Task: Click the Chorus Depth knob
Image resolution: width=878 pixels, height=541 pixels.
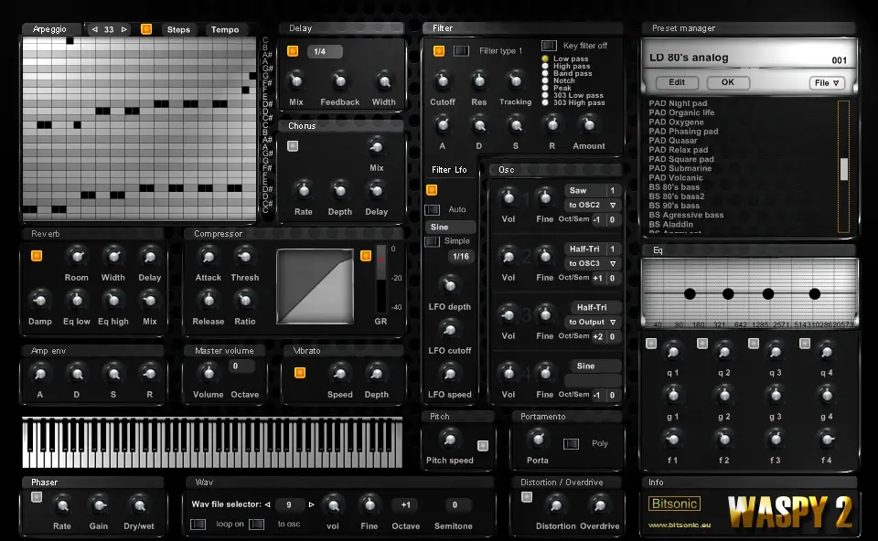Action: click(339, 190)
